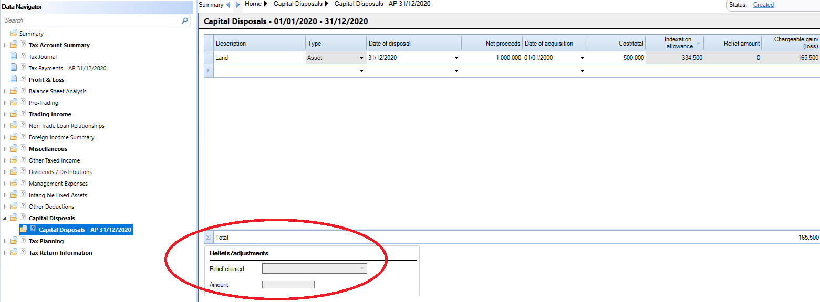Image resolution: width=820 pixels, height=302 pixels.
Task: Go to Summary in the breadcrumb bar
Action: coord(211,5)
